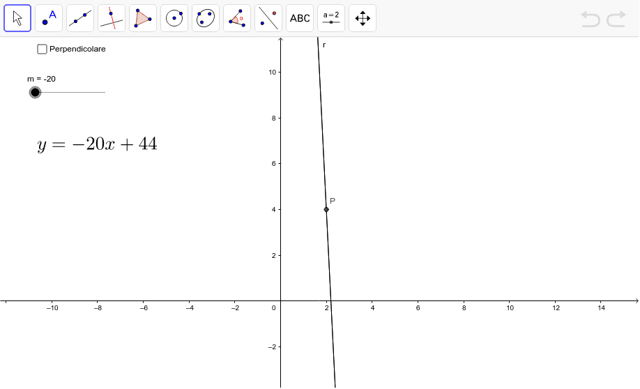Click the x-axis label 6
Image resolution: width=640 pixels, height=389 pixels.
418,307
